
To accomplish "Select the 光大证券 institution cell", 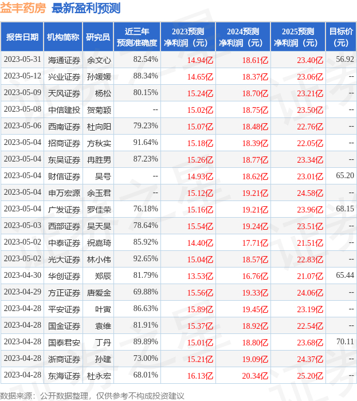I will 64,260.
